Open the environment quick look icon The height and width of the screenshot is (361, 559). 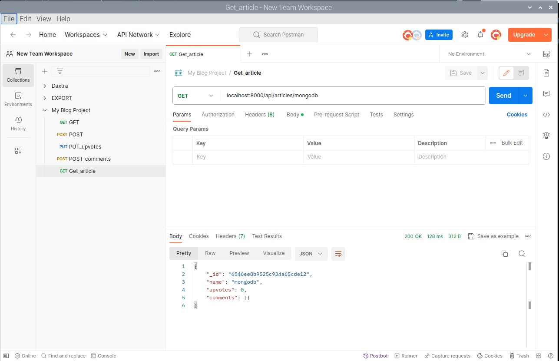coord(546,54)
